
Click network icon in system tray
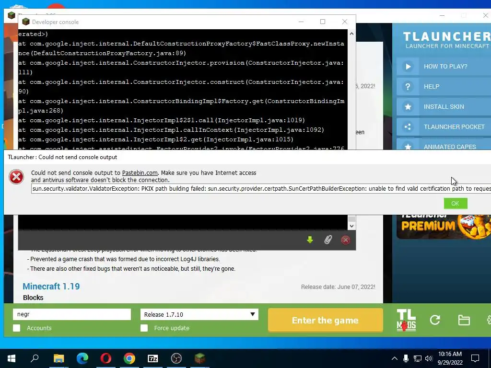[x=418, y=358]
